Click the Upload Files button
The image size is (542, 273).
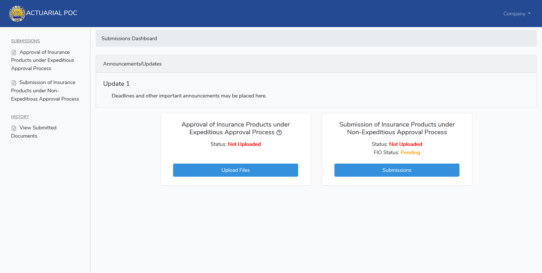236,170
